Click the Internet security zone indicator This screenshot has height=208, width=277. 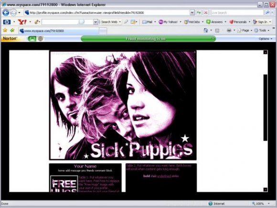point(216,204)
